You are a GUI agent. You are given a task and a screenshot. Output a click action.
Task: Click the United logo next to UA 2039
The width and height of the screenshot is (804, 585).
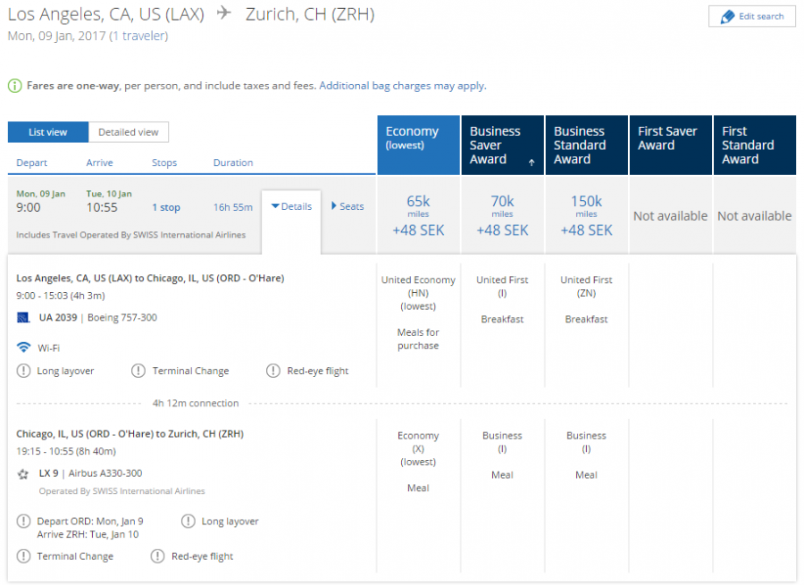pos(23,318)
